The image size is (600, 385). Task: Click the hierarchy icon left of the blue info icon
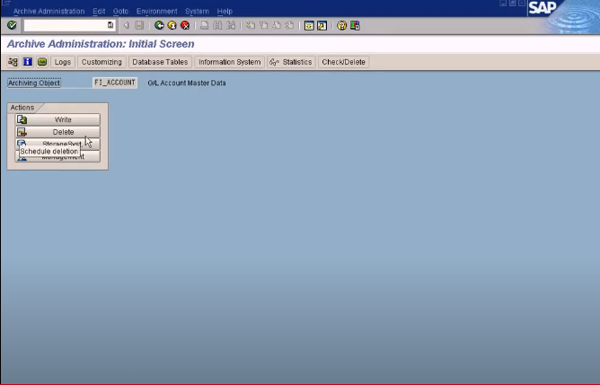[13, 62]
